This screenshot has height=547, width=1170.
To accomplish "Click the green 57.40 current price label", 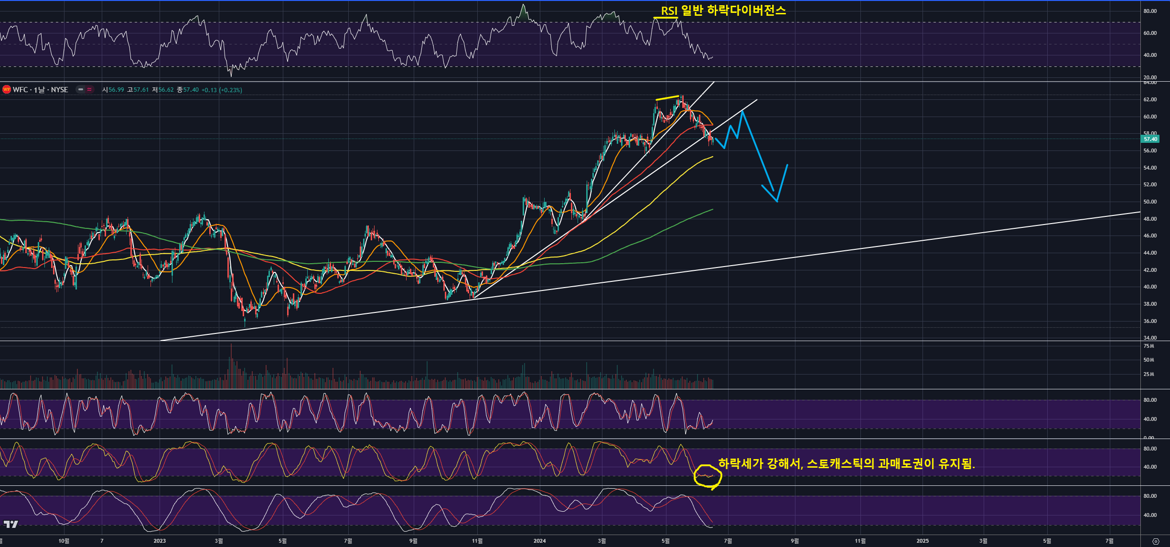I will [1150, 139].
